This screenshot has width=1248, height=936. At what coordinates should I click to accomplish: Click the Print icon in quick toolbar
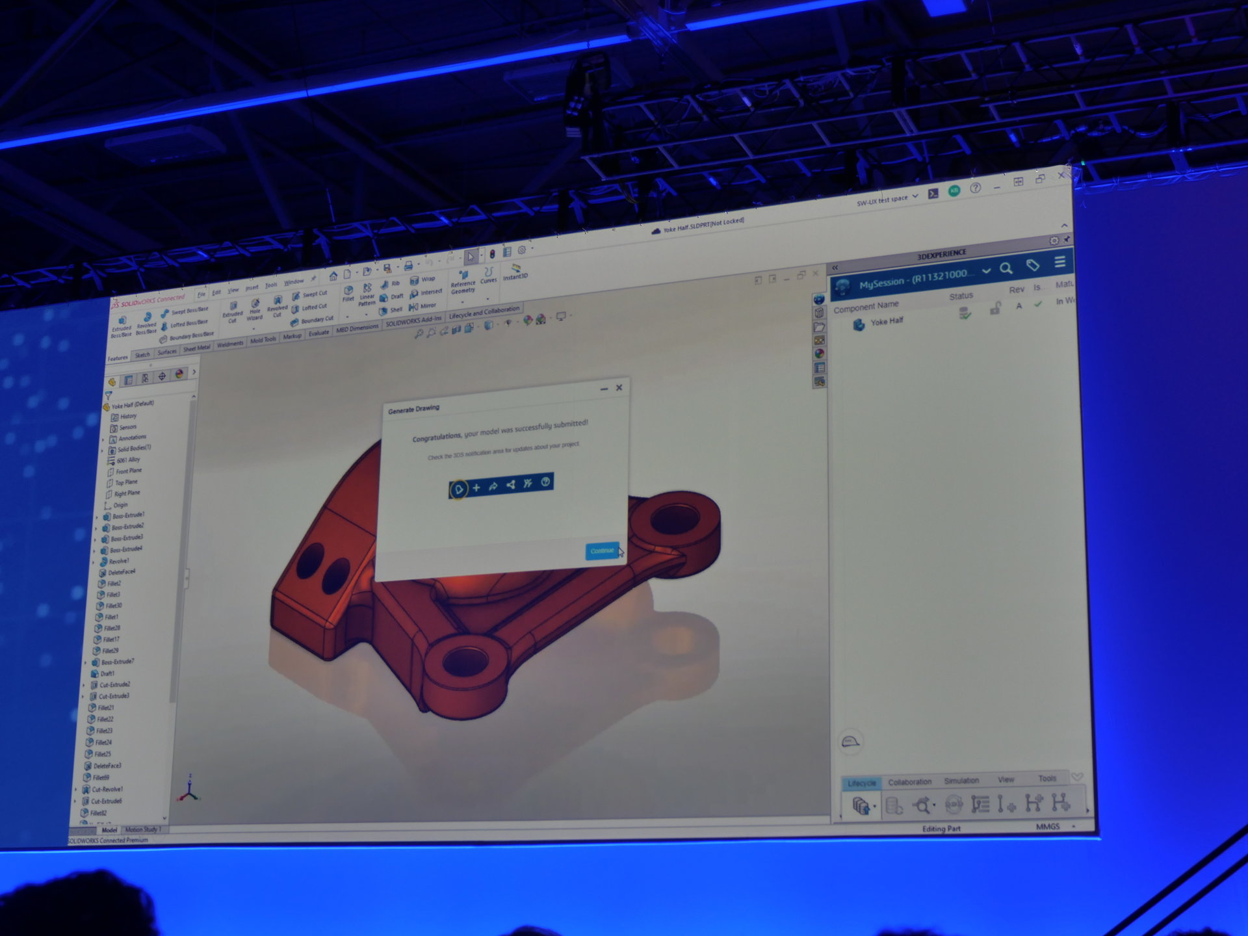coord(408,266)
